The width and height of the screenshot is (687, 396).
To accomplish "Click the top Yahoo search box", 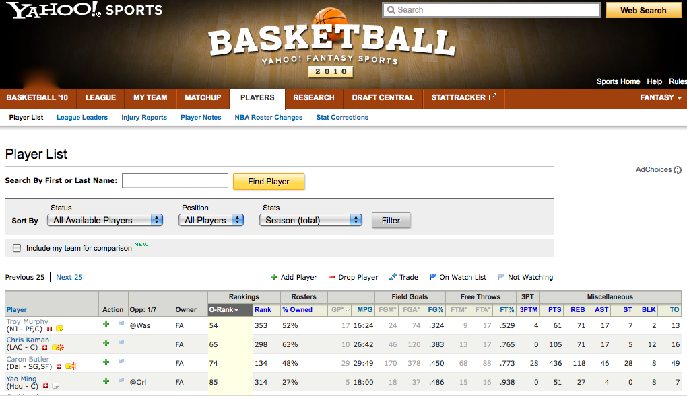I will [x=491, y=10].
